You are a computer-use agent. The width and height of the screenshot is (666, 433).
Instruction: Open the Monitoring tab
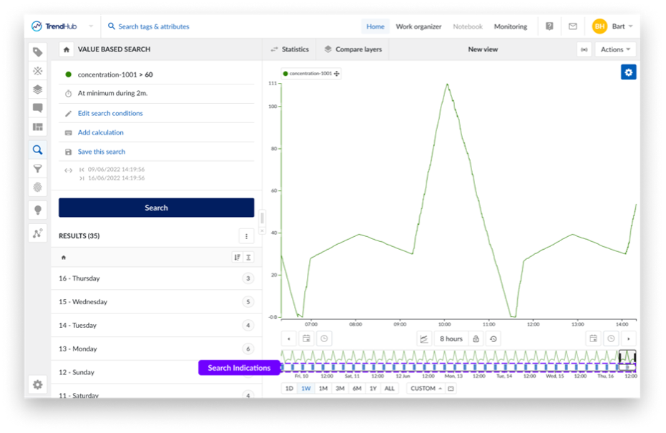pos(511,26)
